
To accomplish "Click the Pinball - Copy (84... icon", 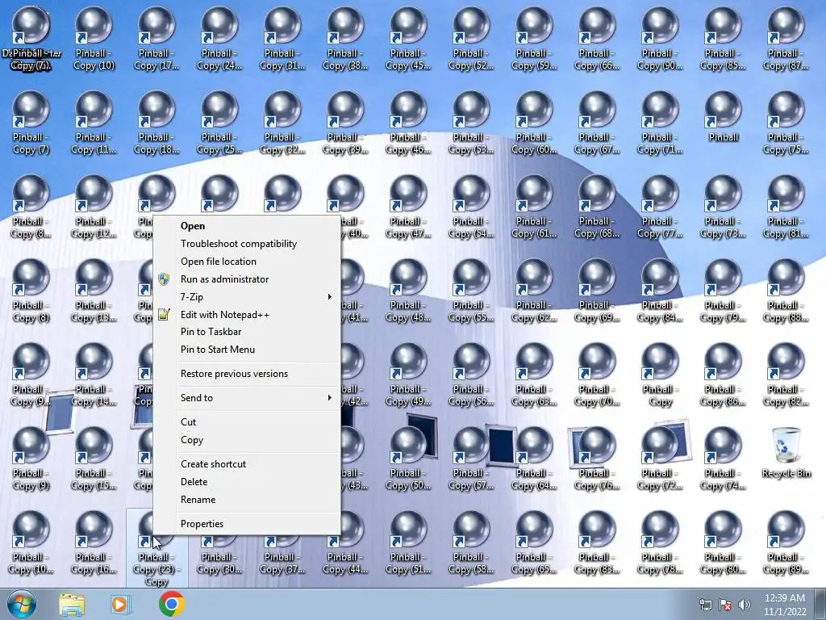I will [x=660, y=291].
